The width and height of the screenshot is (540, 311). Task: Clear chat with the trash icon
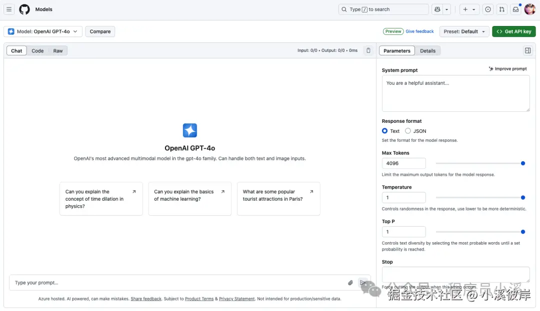pos(368,50)
